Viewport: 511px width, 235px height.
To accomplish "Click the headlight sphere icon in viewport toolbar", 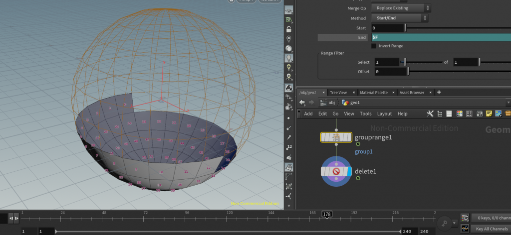I will (289, 48).
